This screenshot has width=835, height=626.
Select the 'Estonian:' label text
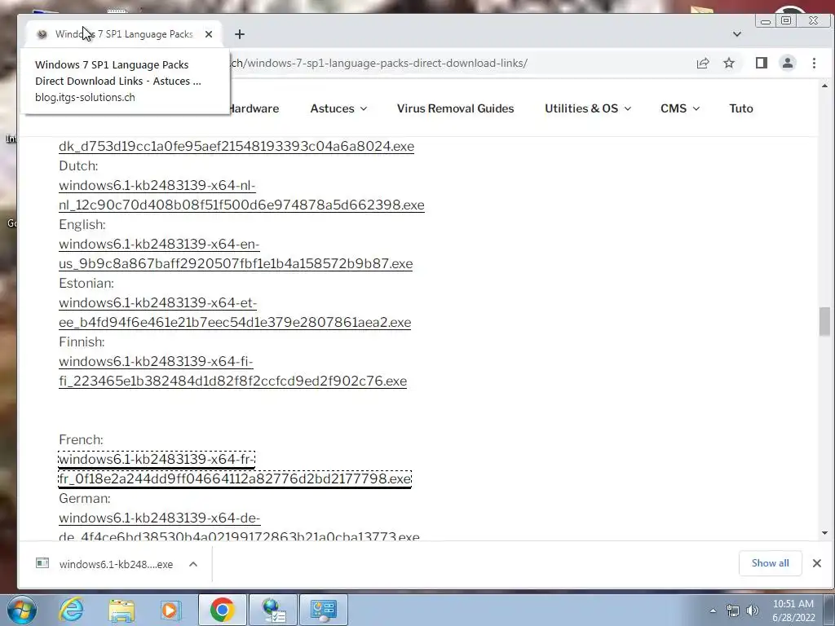click(x=86, y=283)
